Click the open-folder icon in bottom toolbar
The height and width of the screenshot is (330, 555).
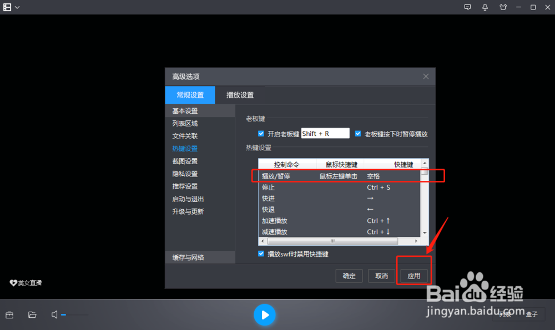pos(32,314)
